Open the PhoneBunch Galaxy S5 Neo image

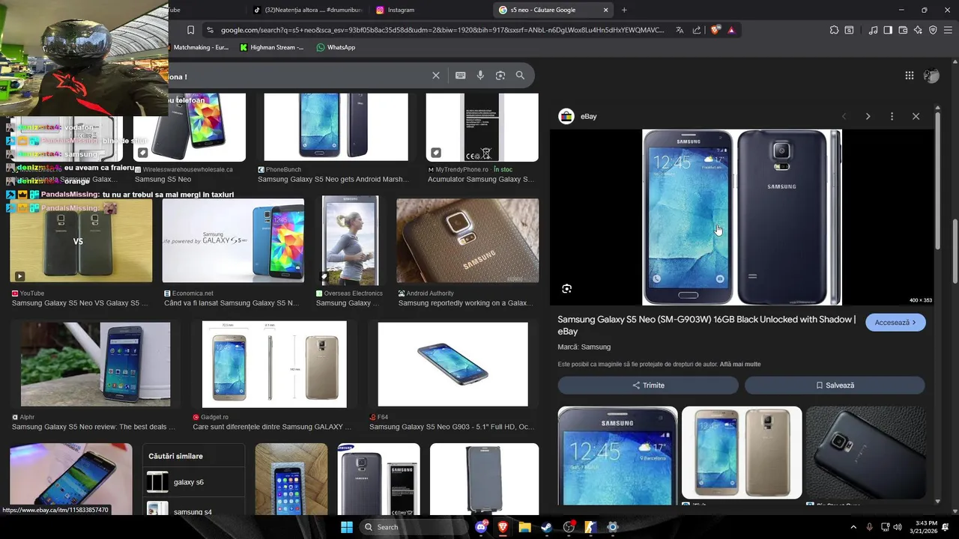coord(336,127)
